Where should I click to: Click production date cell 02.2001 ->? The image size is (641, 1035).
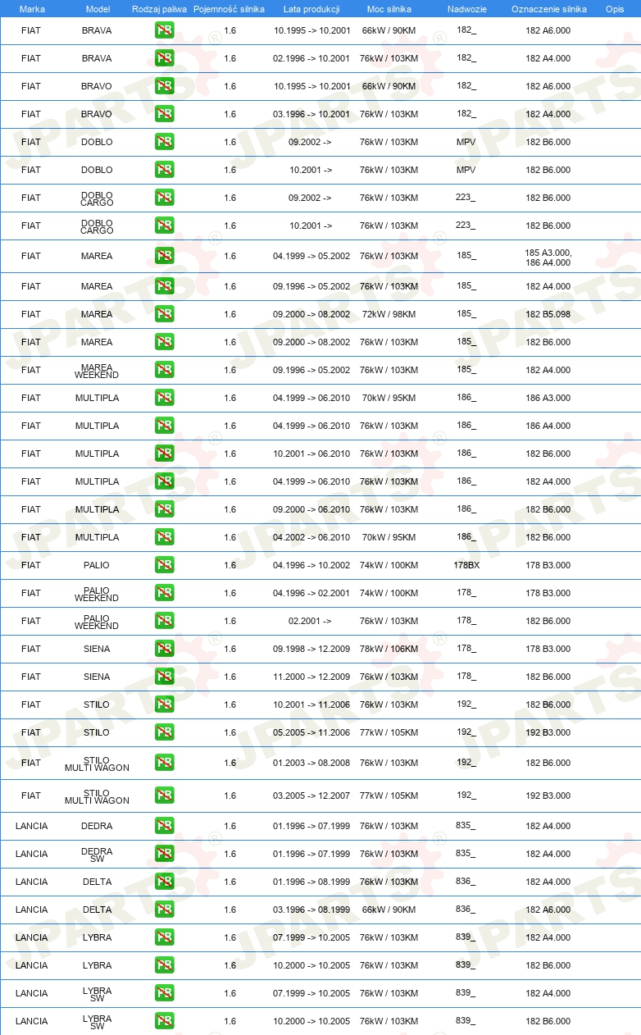tap(310, 621)
